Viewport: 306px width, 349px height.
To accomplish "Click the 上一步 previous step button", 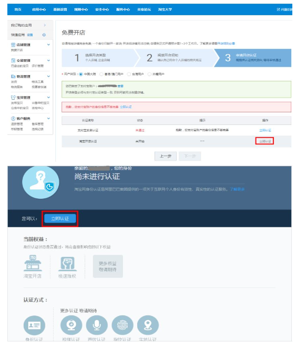I will pos(166,156).
